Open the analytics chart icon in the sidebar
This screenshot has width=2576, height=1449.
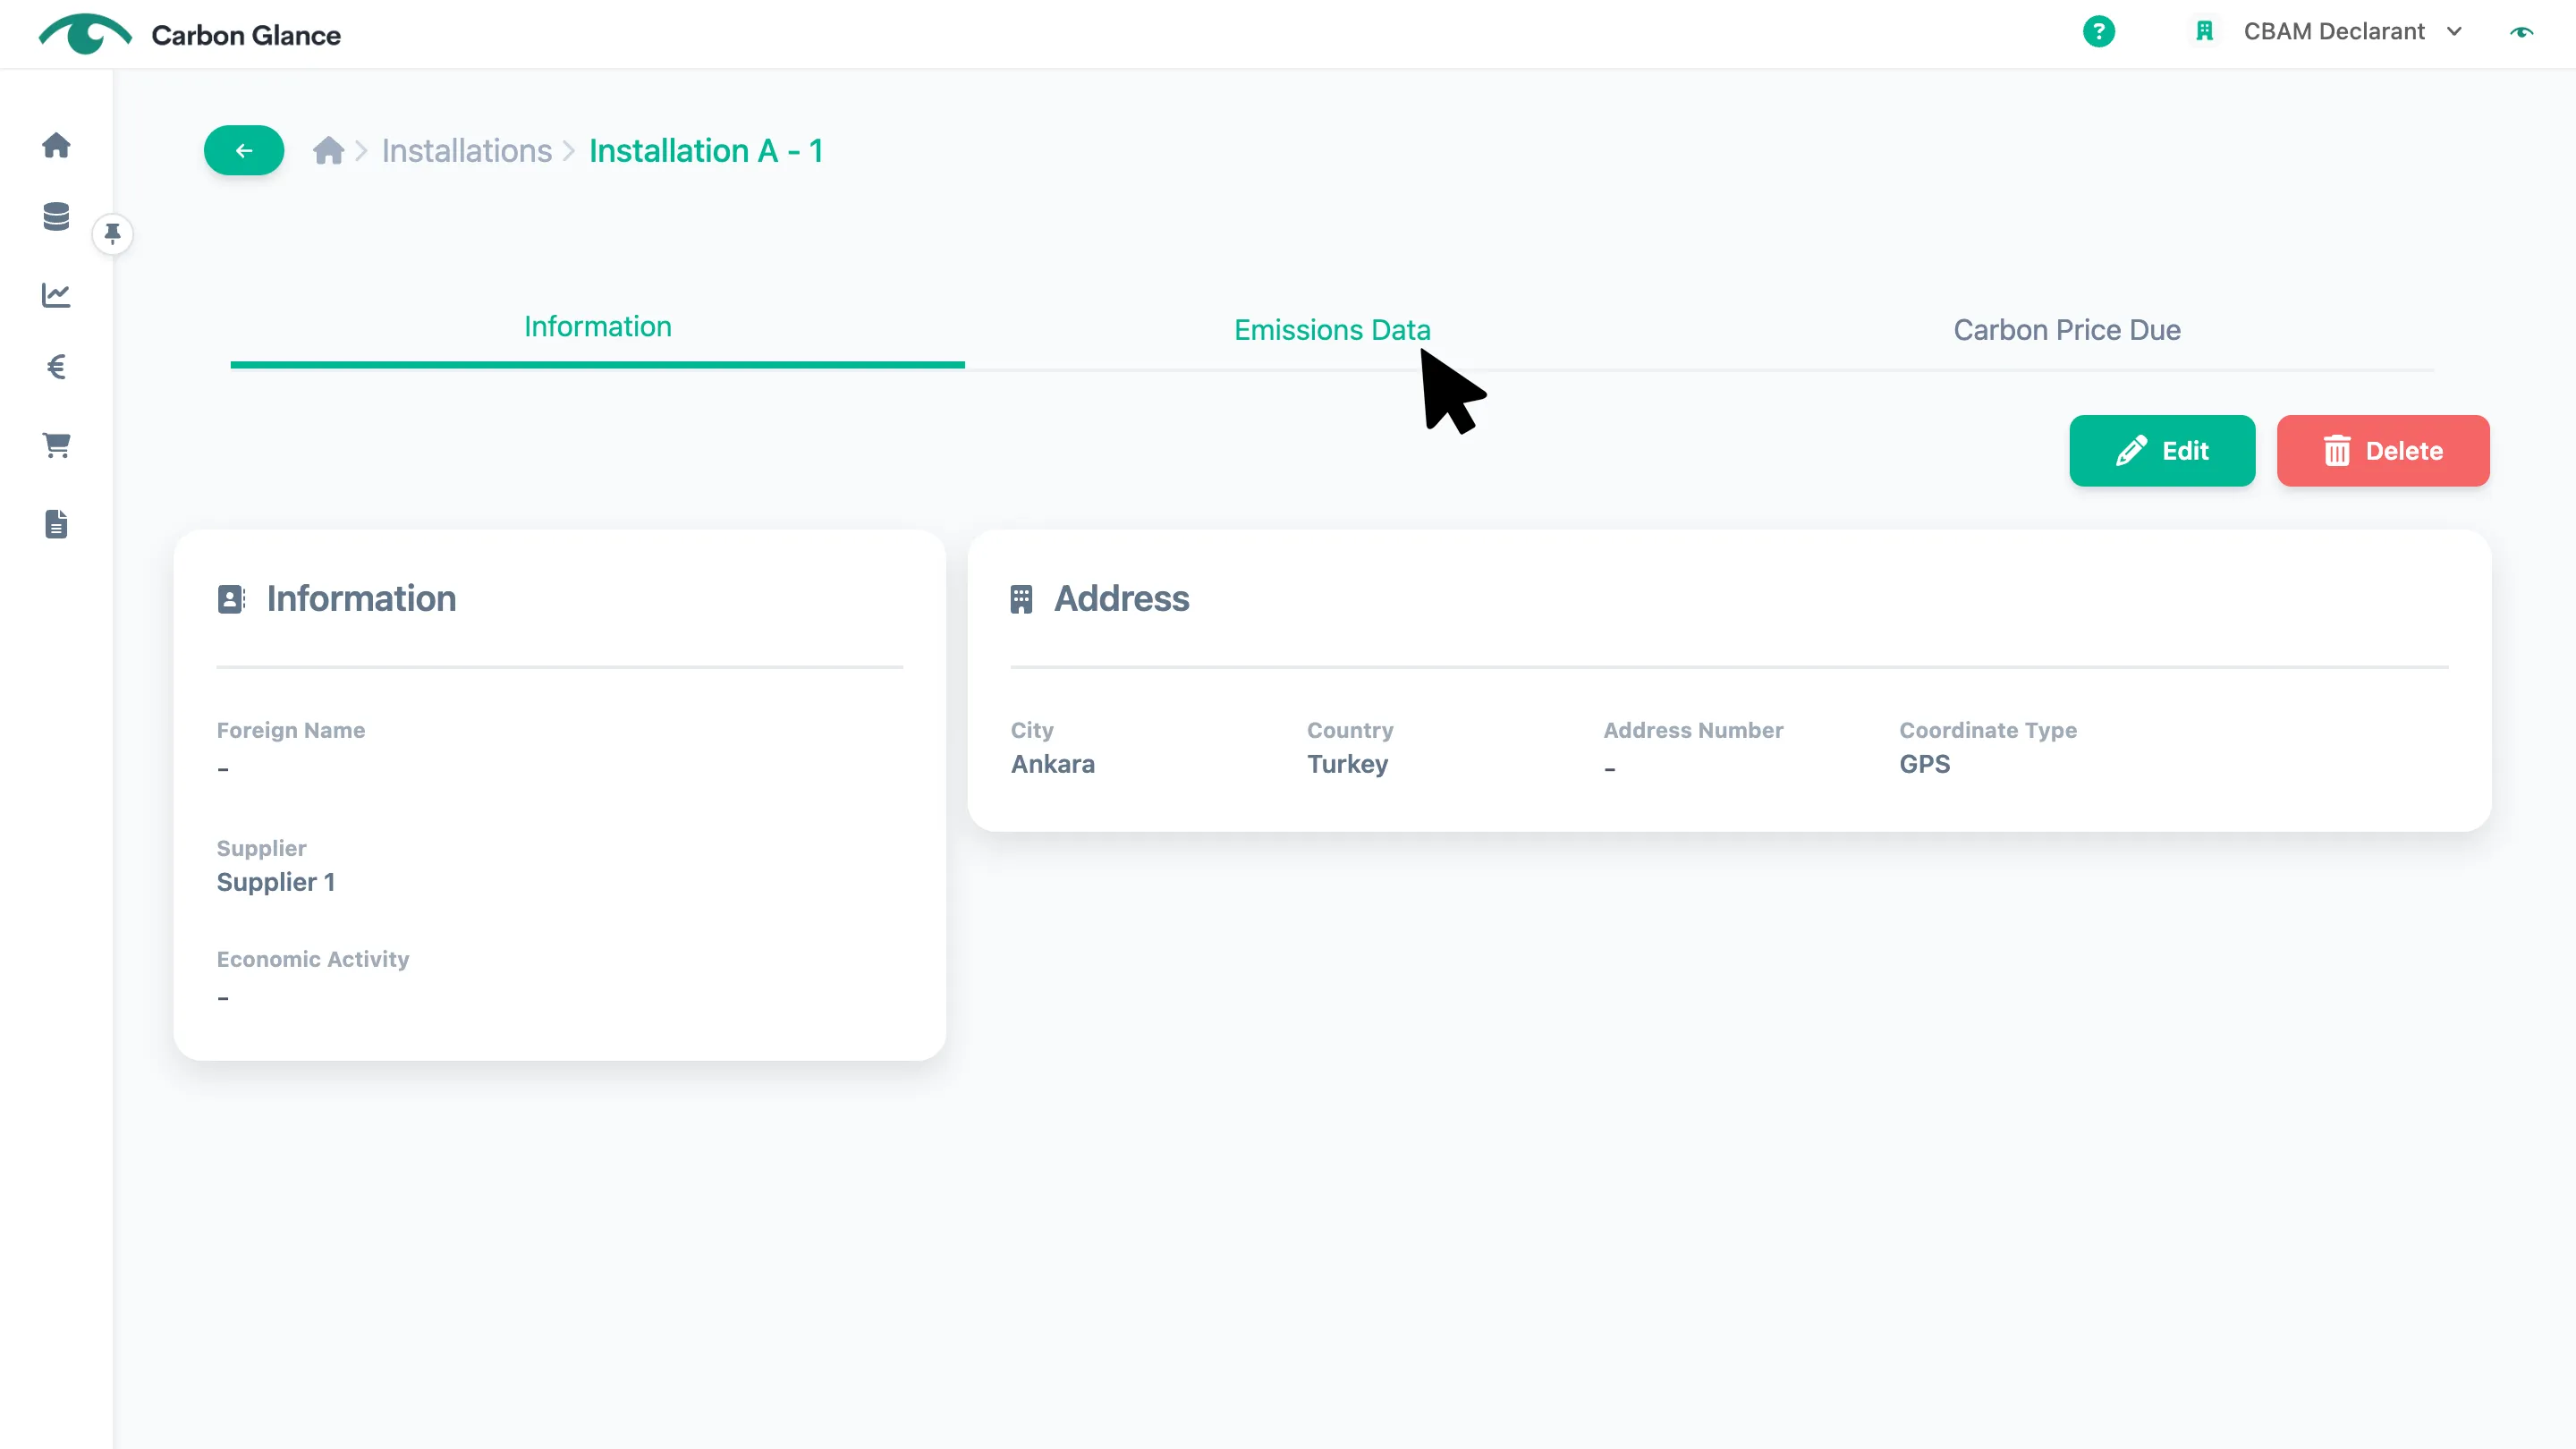(56, 294)
